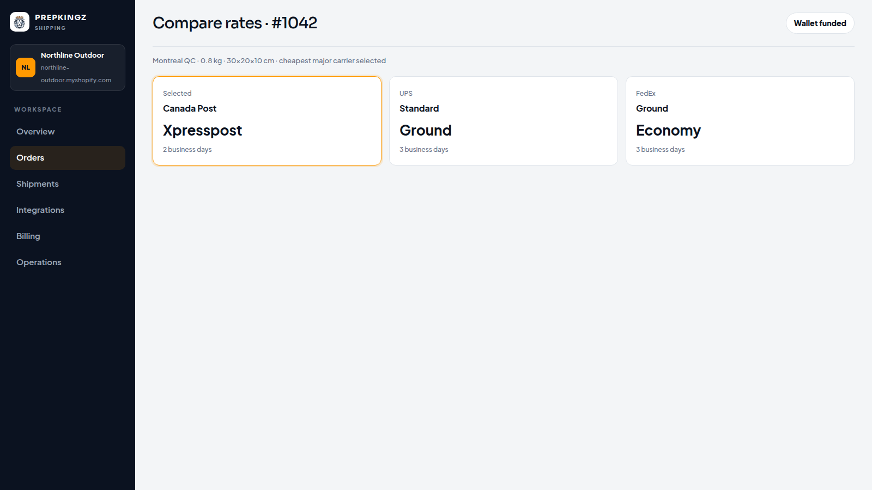Click the Northline Outdoor store name
The image size is (872, 490).
[x=72, y=55]
